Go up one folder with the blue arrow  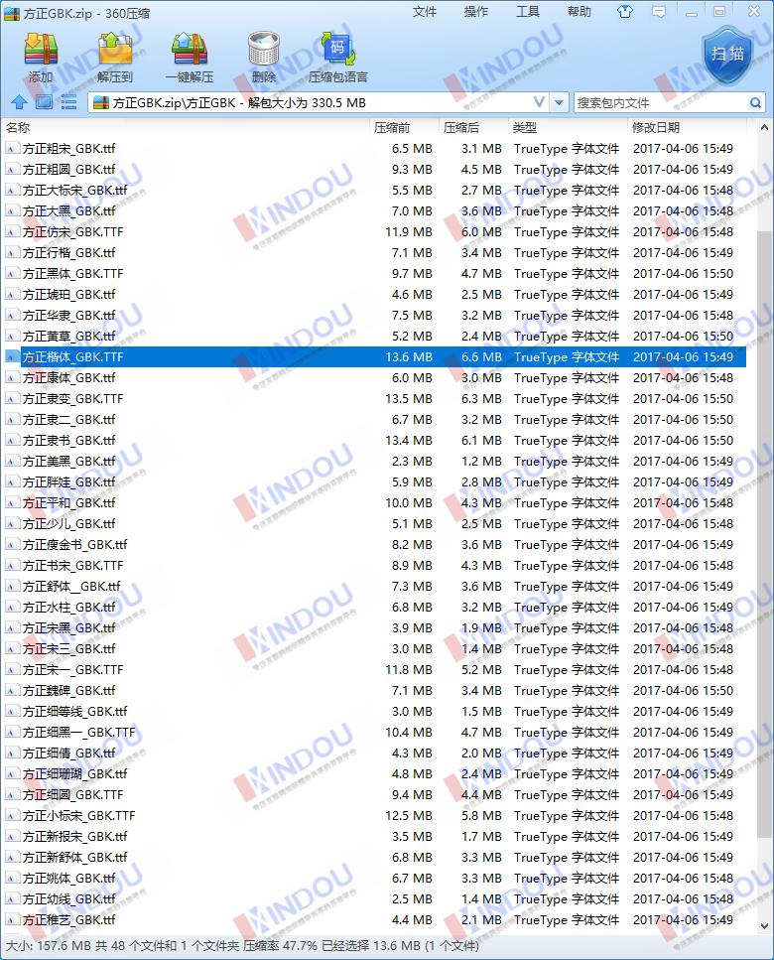pos(18,101)
